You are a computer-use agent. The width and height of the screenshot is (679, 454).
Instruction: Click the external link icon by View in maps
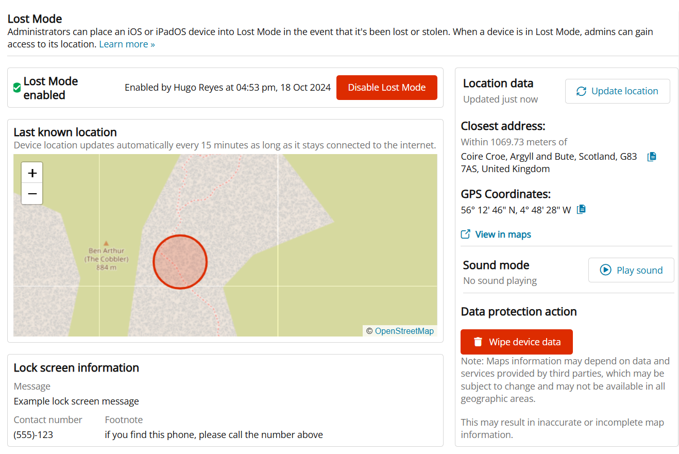pos(466,234)
